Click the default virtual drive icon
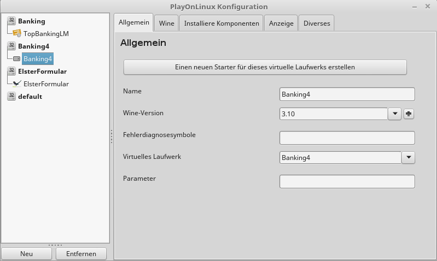 point(11,96)
